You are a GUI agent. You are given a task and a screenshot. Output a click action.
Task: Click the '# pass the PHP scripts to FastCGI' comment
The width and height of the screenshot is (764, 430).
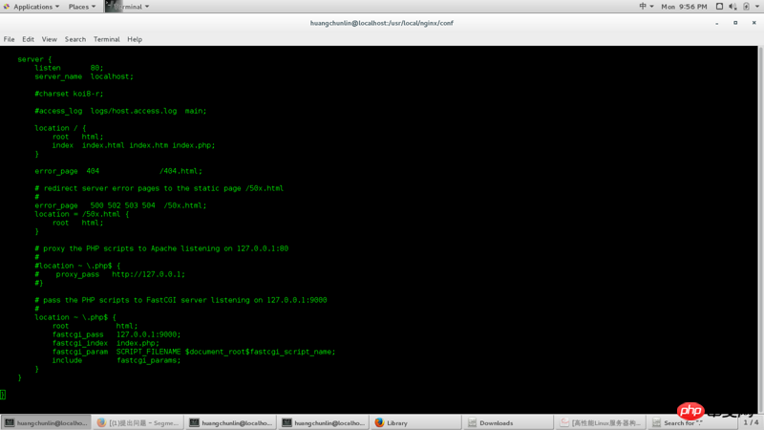[x=180, y=300]
